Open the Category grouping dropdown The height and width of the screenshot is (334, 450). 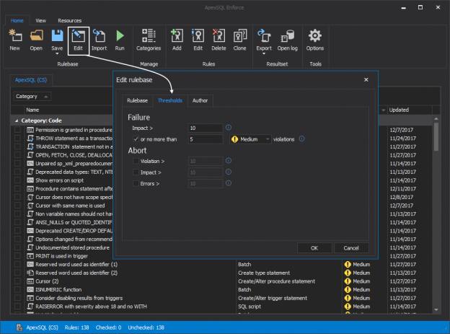click(x=32, y=97)
